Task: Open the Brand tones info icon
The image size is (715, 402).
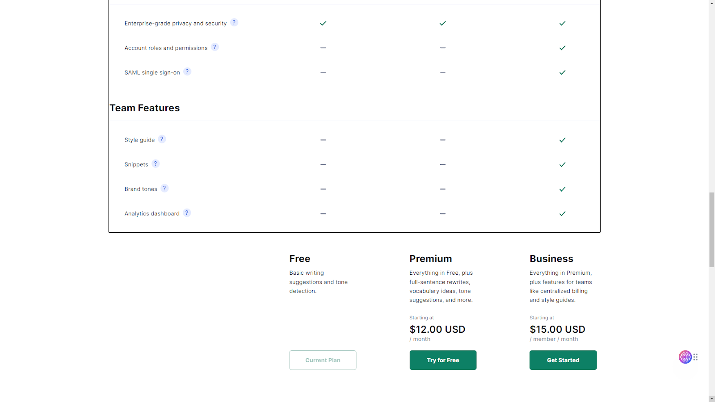Action: click(x=164, y=188)
